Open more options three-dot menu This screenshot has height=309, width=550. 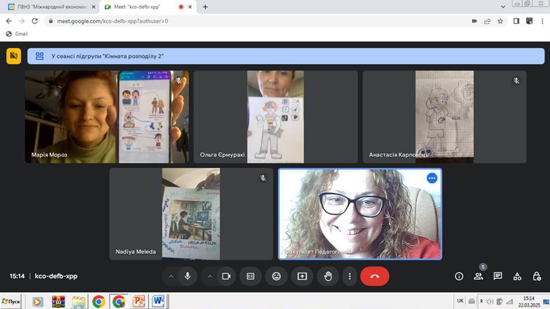coord(349,276)
